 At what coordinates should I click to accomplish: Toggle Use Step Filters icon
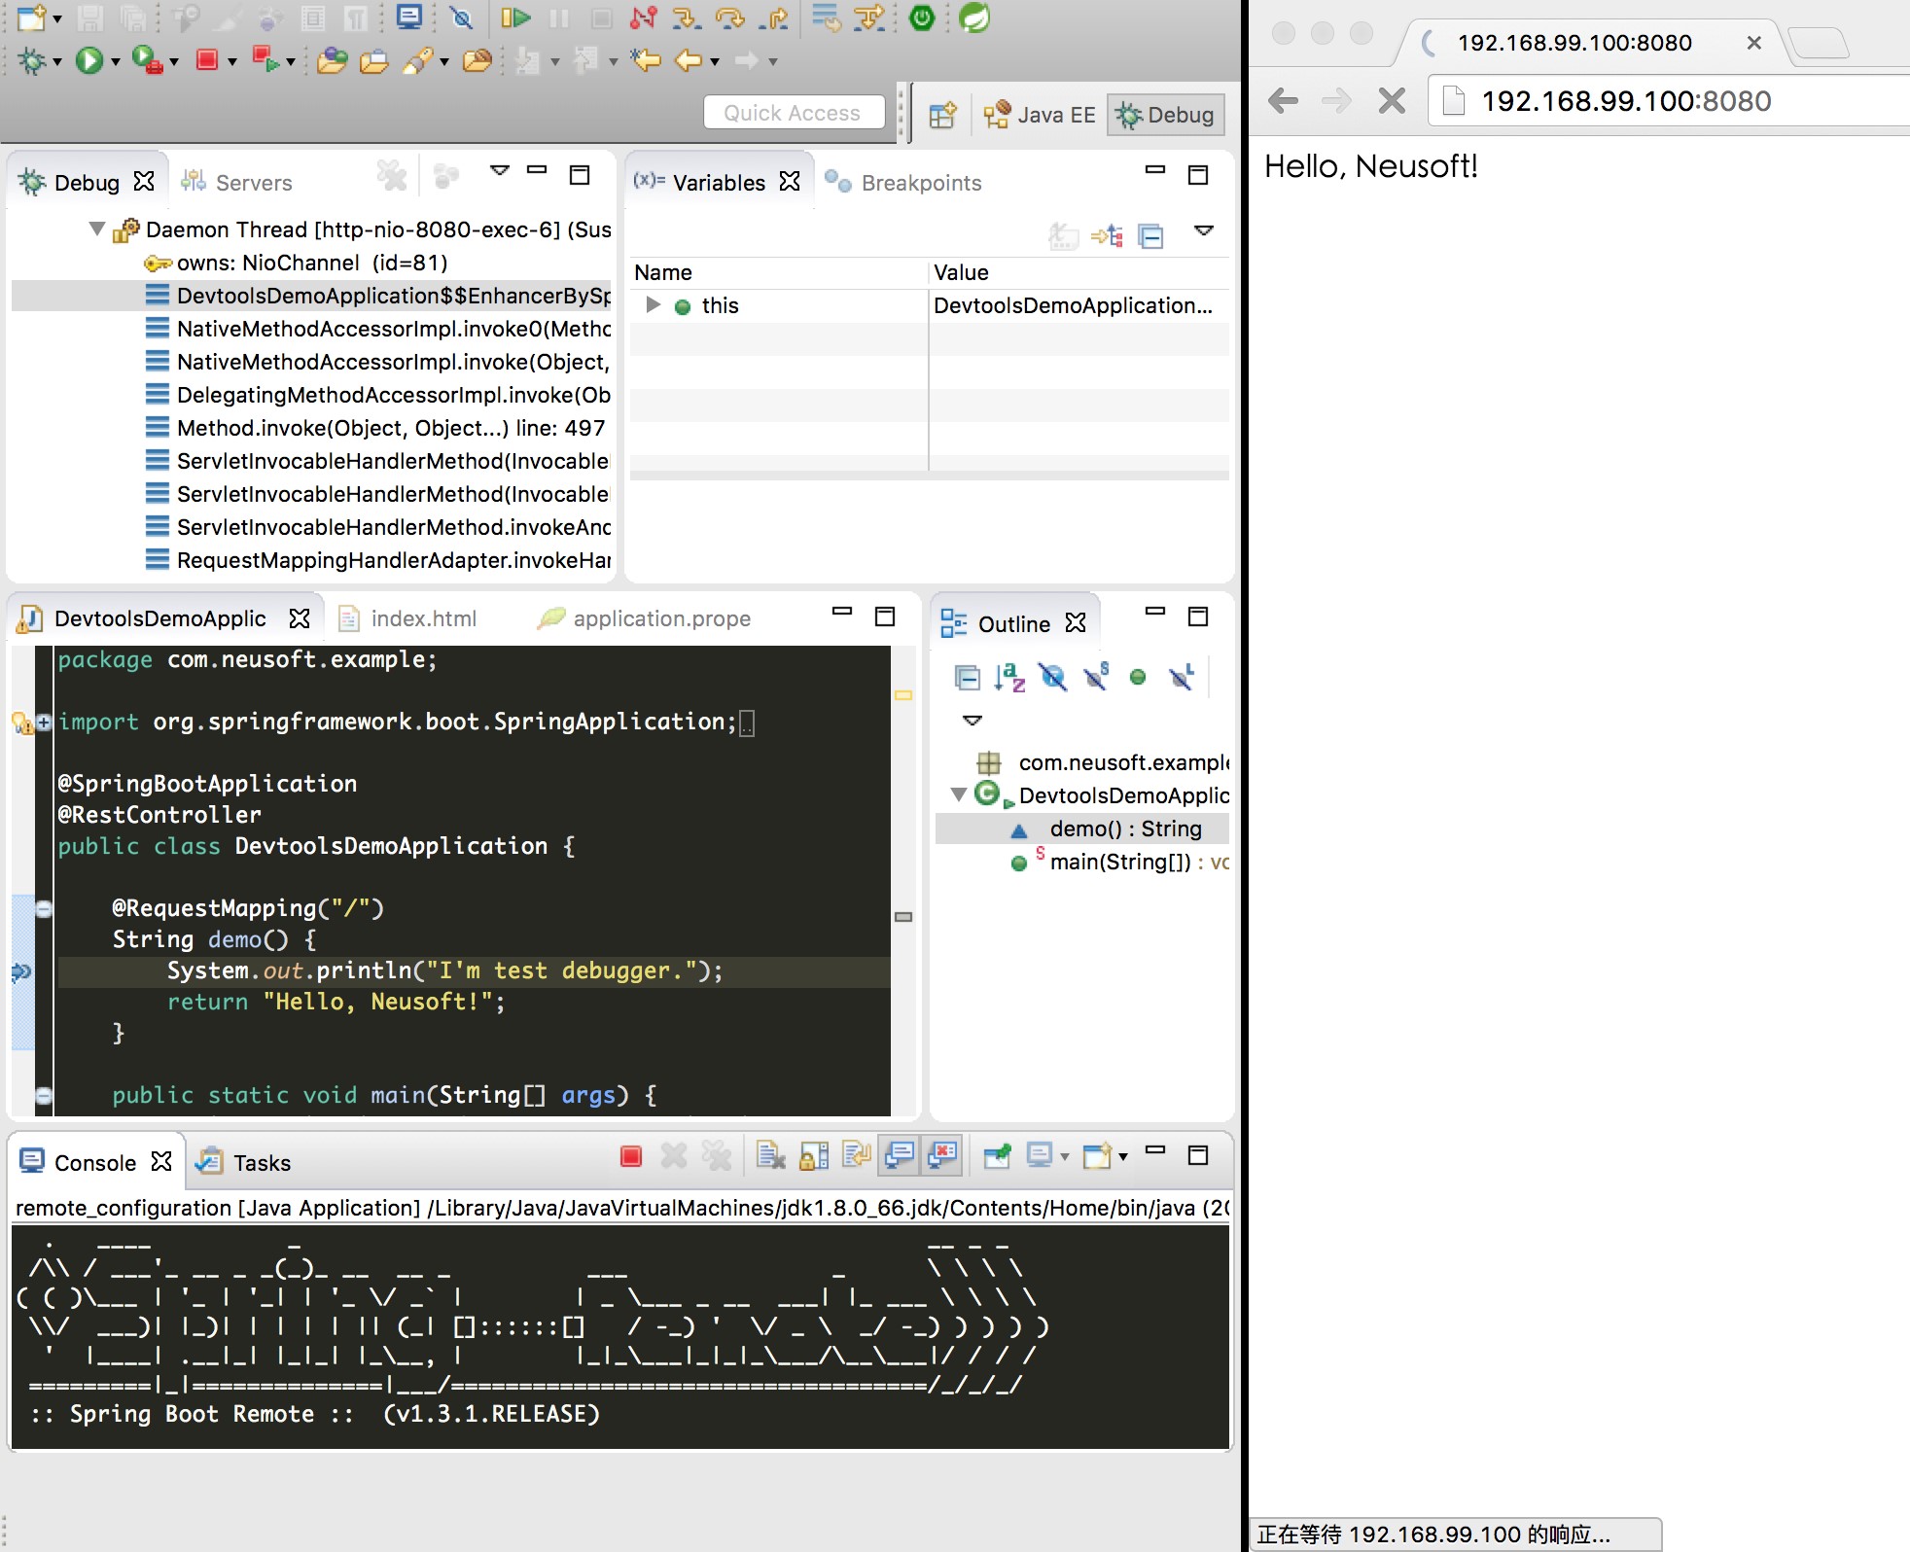pos(868,18)
